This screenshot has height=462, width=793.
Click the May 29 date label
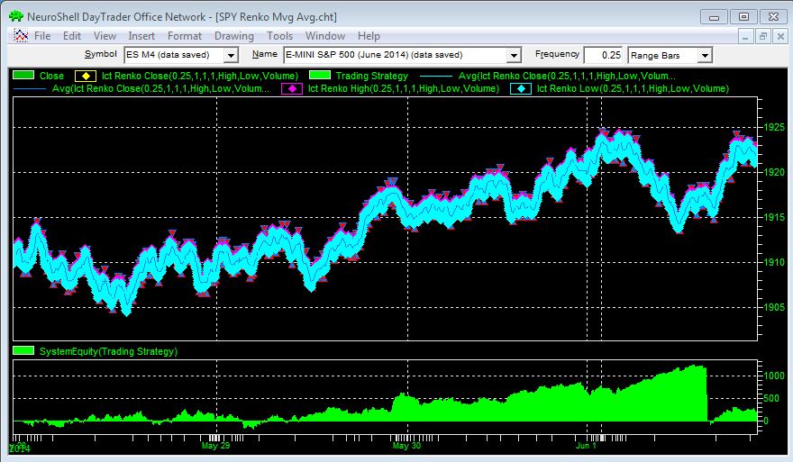[215, 445]
